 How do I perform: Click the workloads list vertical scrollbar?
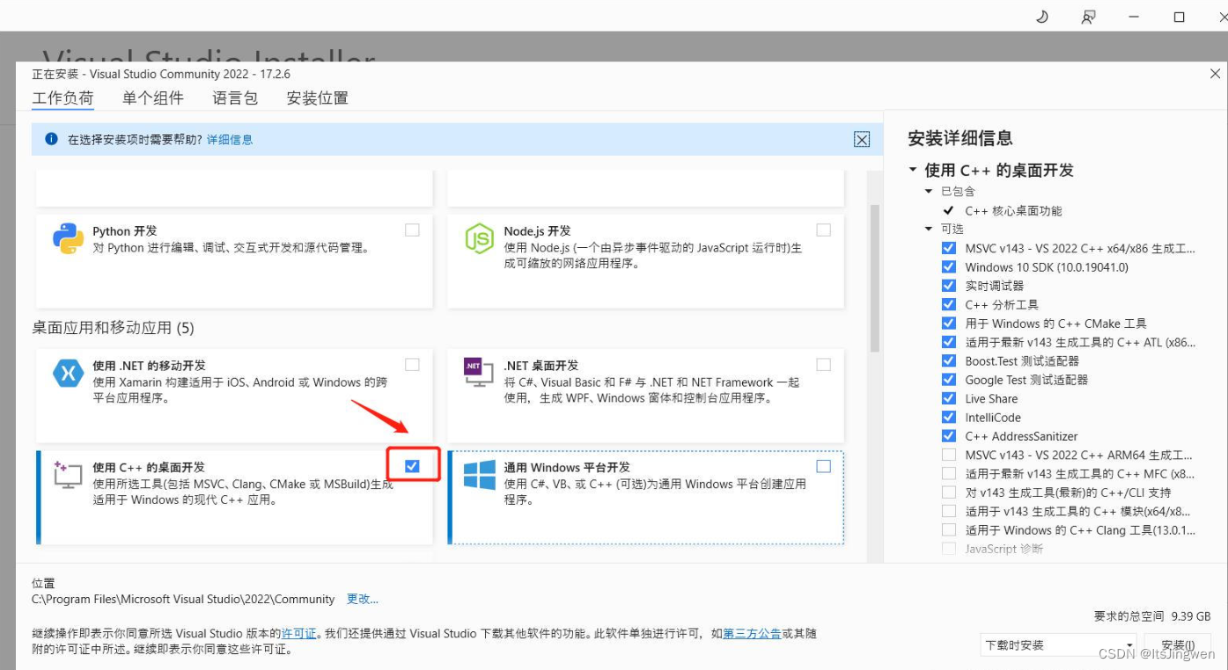coord(874,278)
